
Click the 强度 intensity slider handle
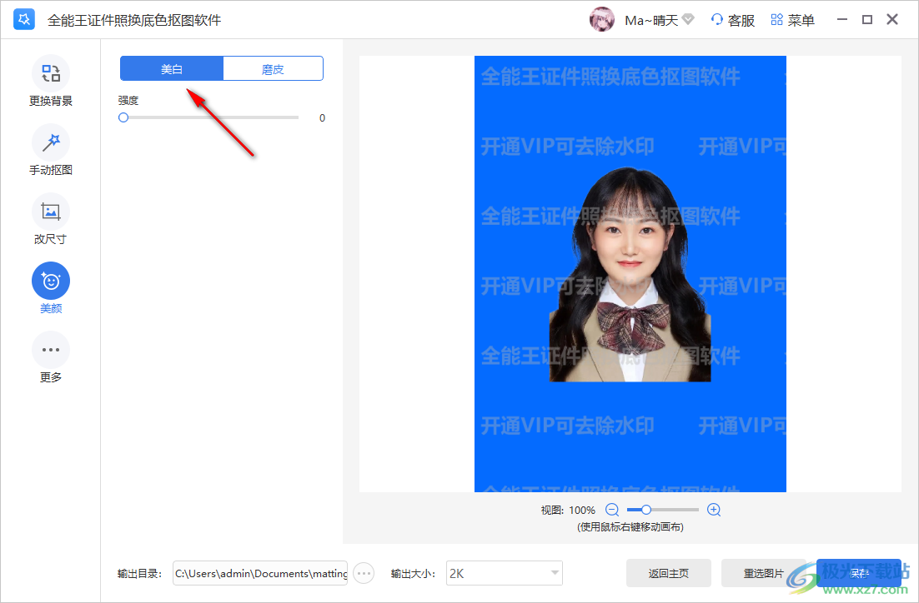pos(123,117)
